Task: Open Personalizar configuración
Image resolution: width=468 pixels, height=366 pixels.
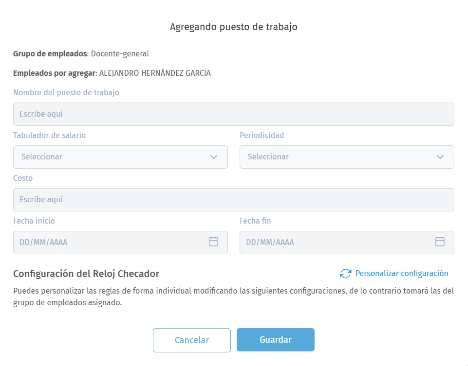Action: (401, 273)
